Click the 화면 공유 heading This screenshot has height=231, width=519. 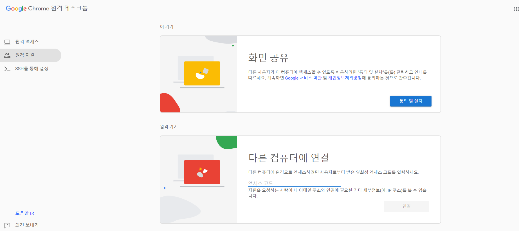tap(268, 58)
